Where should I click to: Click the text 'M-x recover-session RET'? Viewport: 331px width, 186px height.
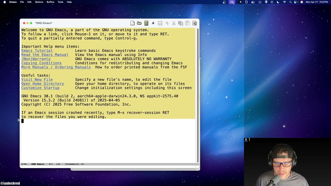tap(143, 113)
